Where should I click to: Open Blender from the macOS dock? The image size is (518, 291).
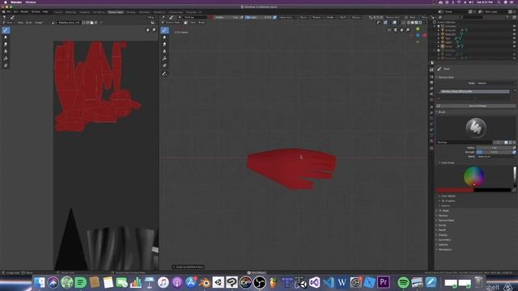pyautogui.click(x=205, y=282)
